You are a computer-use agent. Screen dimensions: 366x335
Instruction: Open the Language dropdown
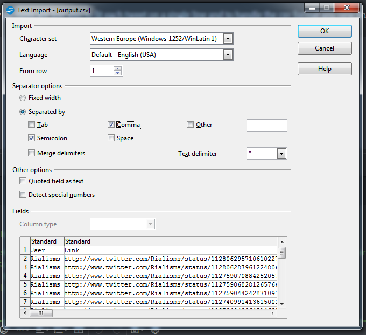(x=228, y=55)
